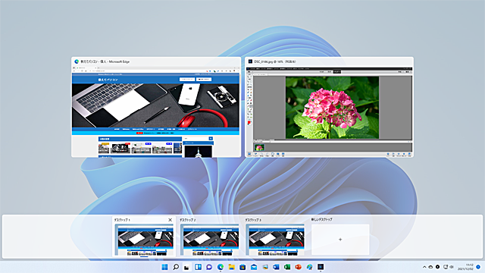Click the search field on Edge webpage

196,139
